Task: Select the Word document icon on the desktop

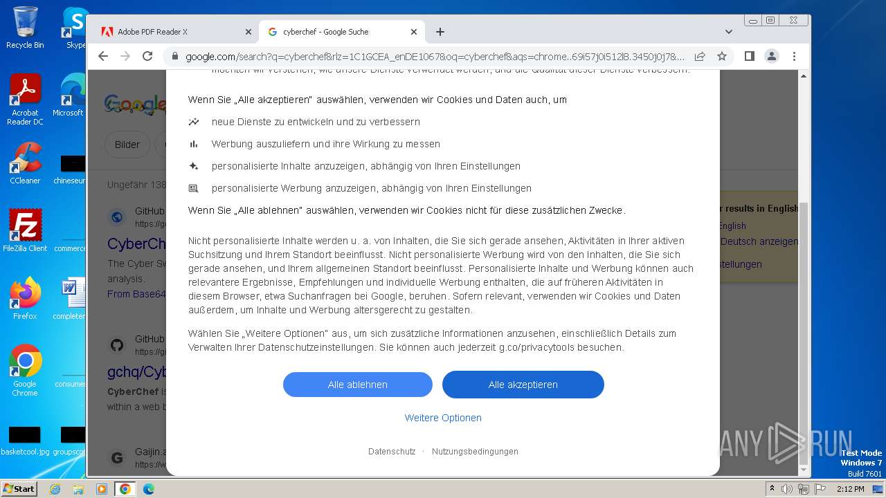Action: click(71, 299)
